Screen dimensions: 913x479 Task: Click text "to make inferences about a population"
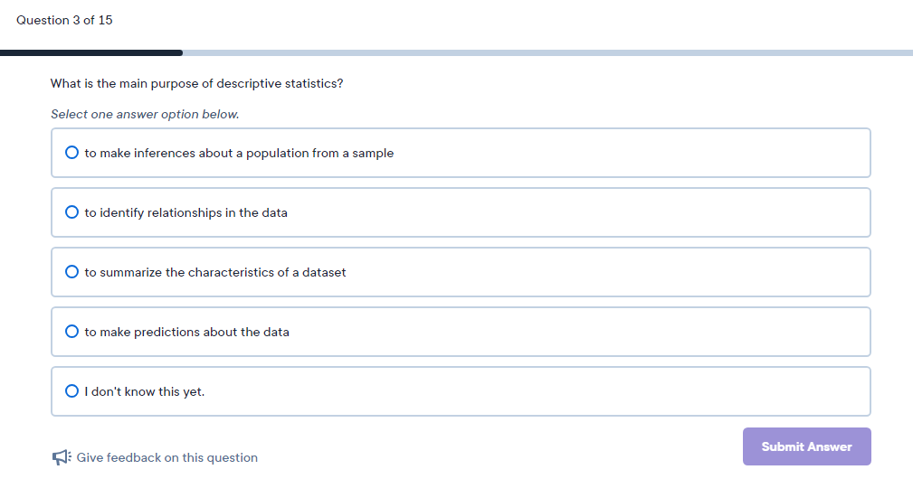(197, 153)
